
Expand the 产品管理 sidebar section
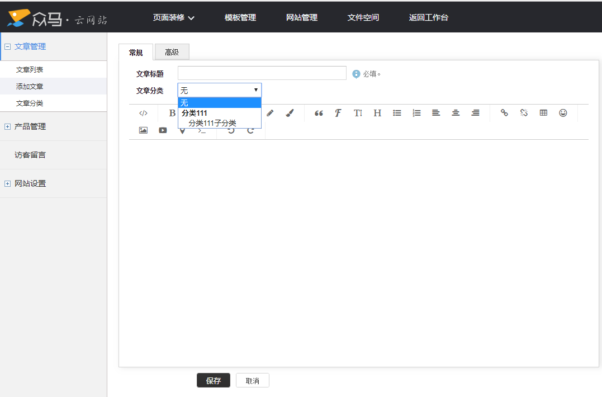[7, 127]
